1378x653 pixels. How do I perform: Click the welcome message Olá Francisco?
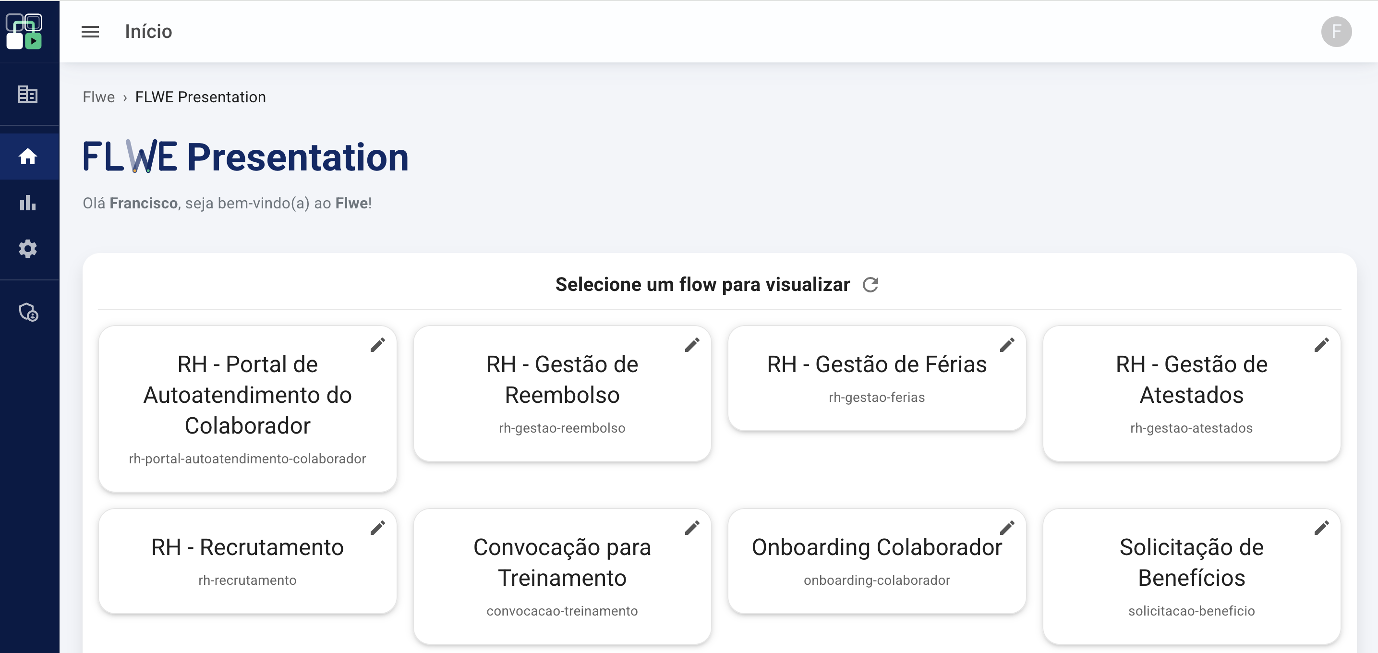click(x=227, y=203)
